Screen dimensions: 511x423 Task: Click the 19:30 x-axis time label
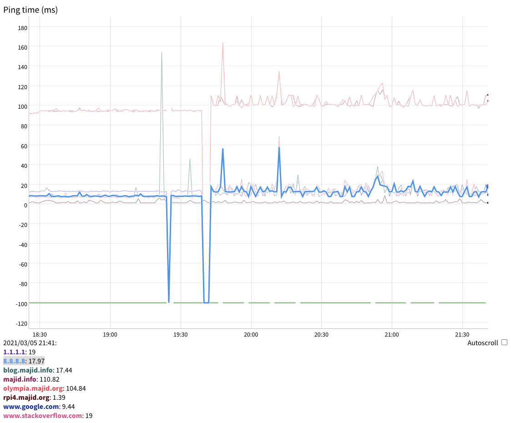point(181,334)
